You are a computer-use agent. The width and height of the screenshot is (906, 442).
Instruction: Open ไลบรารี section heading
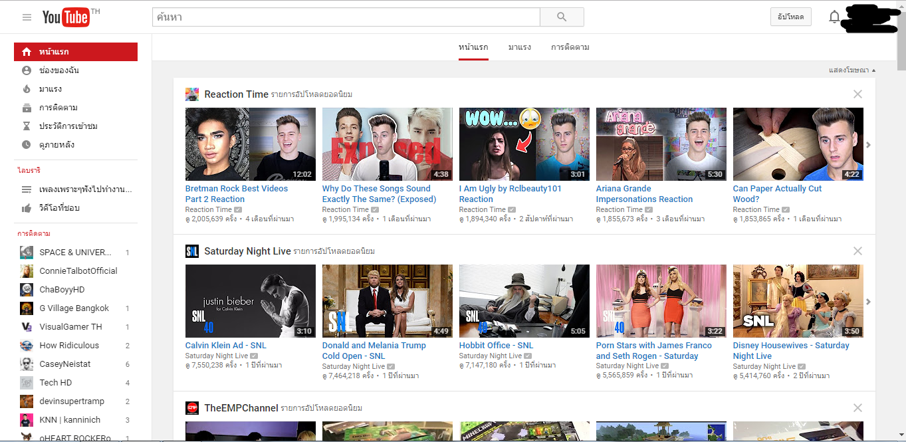[29, 171]
